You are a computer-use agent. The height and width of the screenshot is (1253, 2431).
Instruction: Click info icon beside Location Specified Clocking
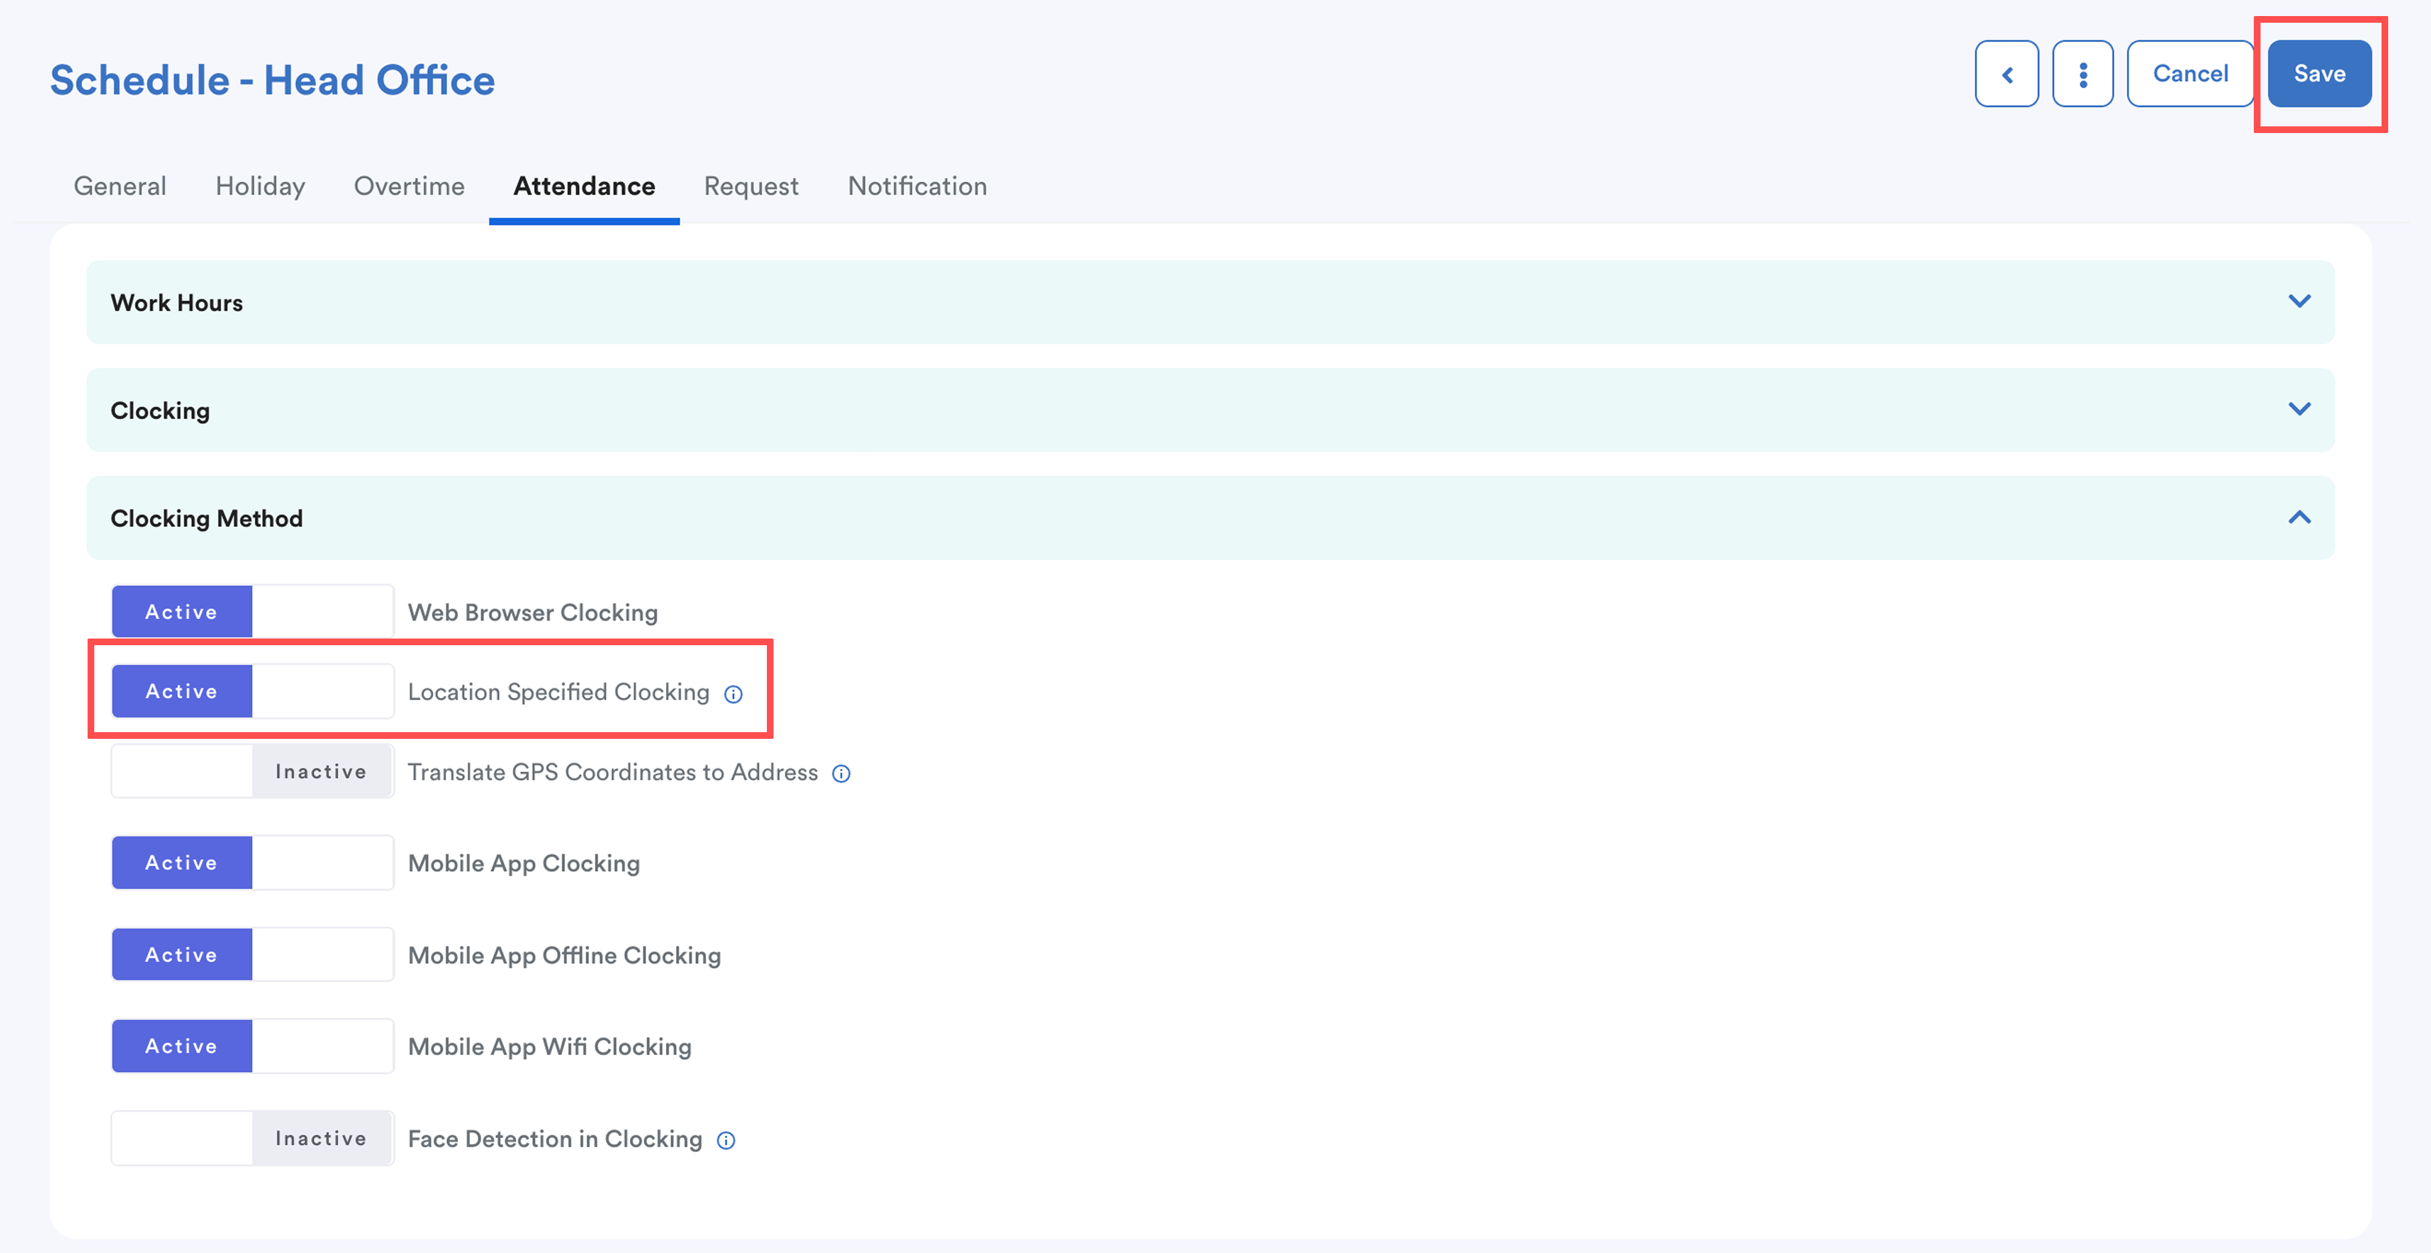coord(733,695)
